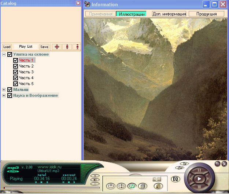The width and height of the screenshot is (229, 194).
Task: Click the Save playlist button
Action: coord(44,47)
